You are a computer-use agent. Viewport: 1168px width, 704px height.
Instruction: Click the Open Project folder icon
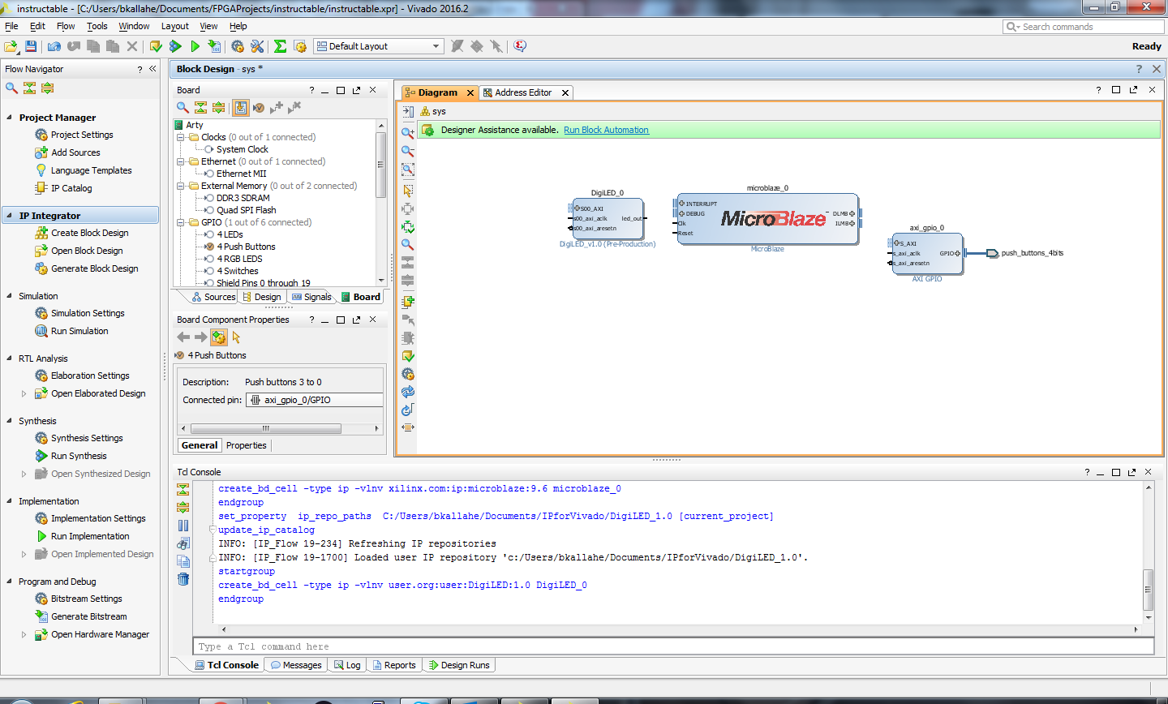[x=11, y=46]
